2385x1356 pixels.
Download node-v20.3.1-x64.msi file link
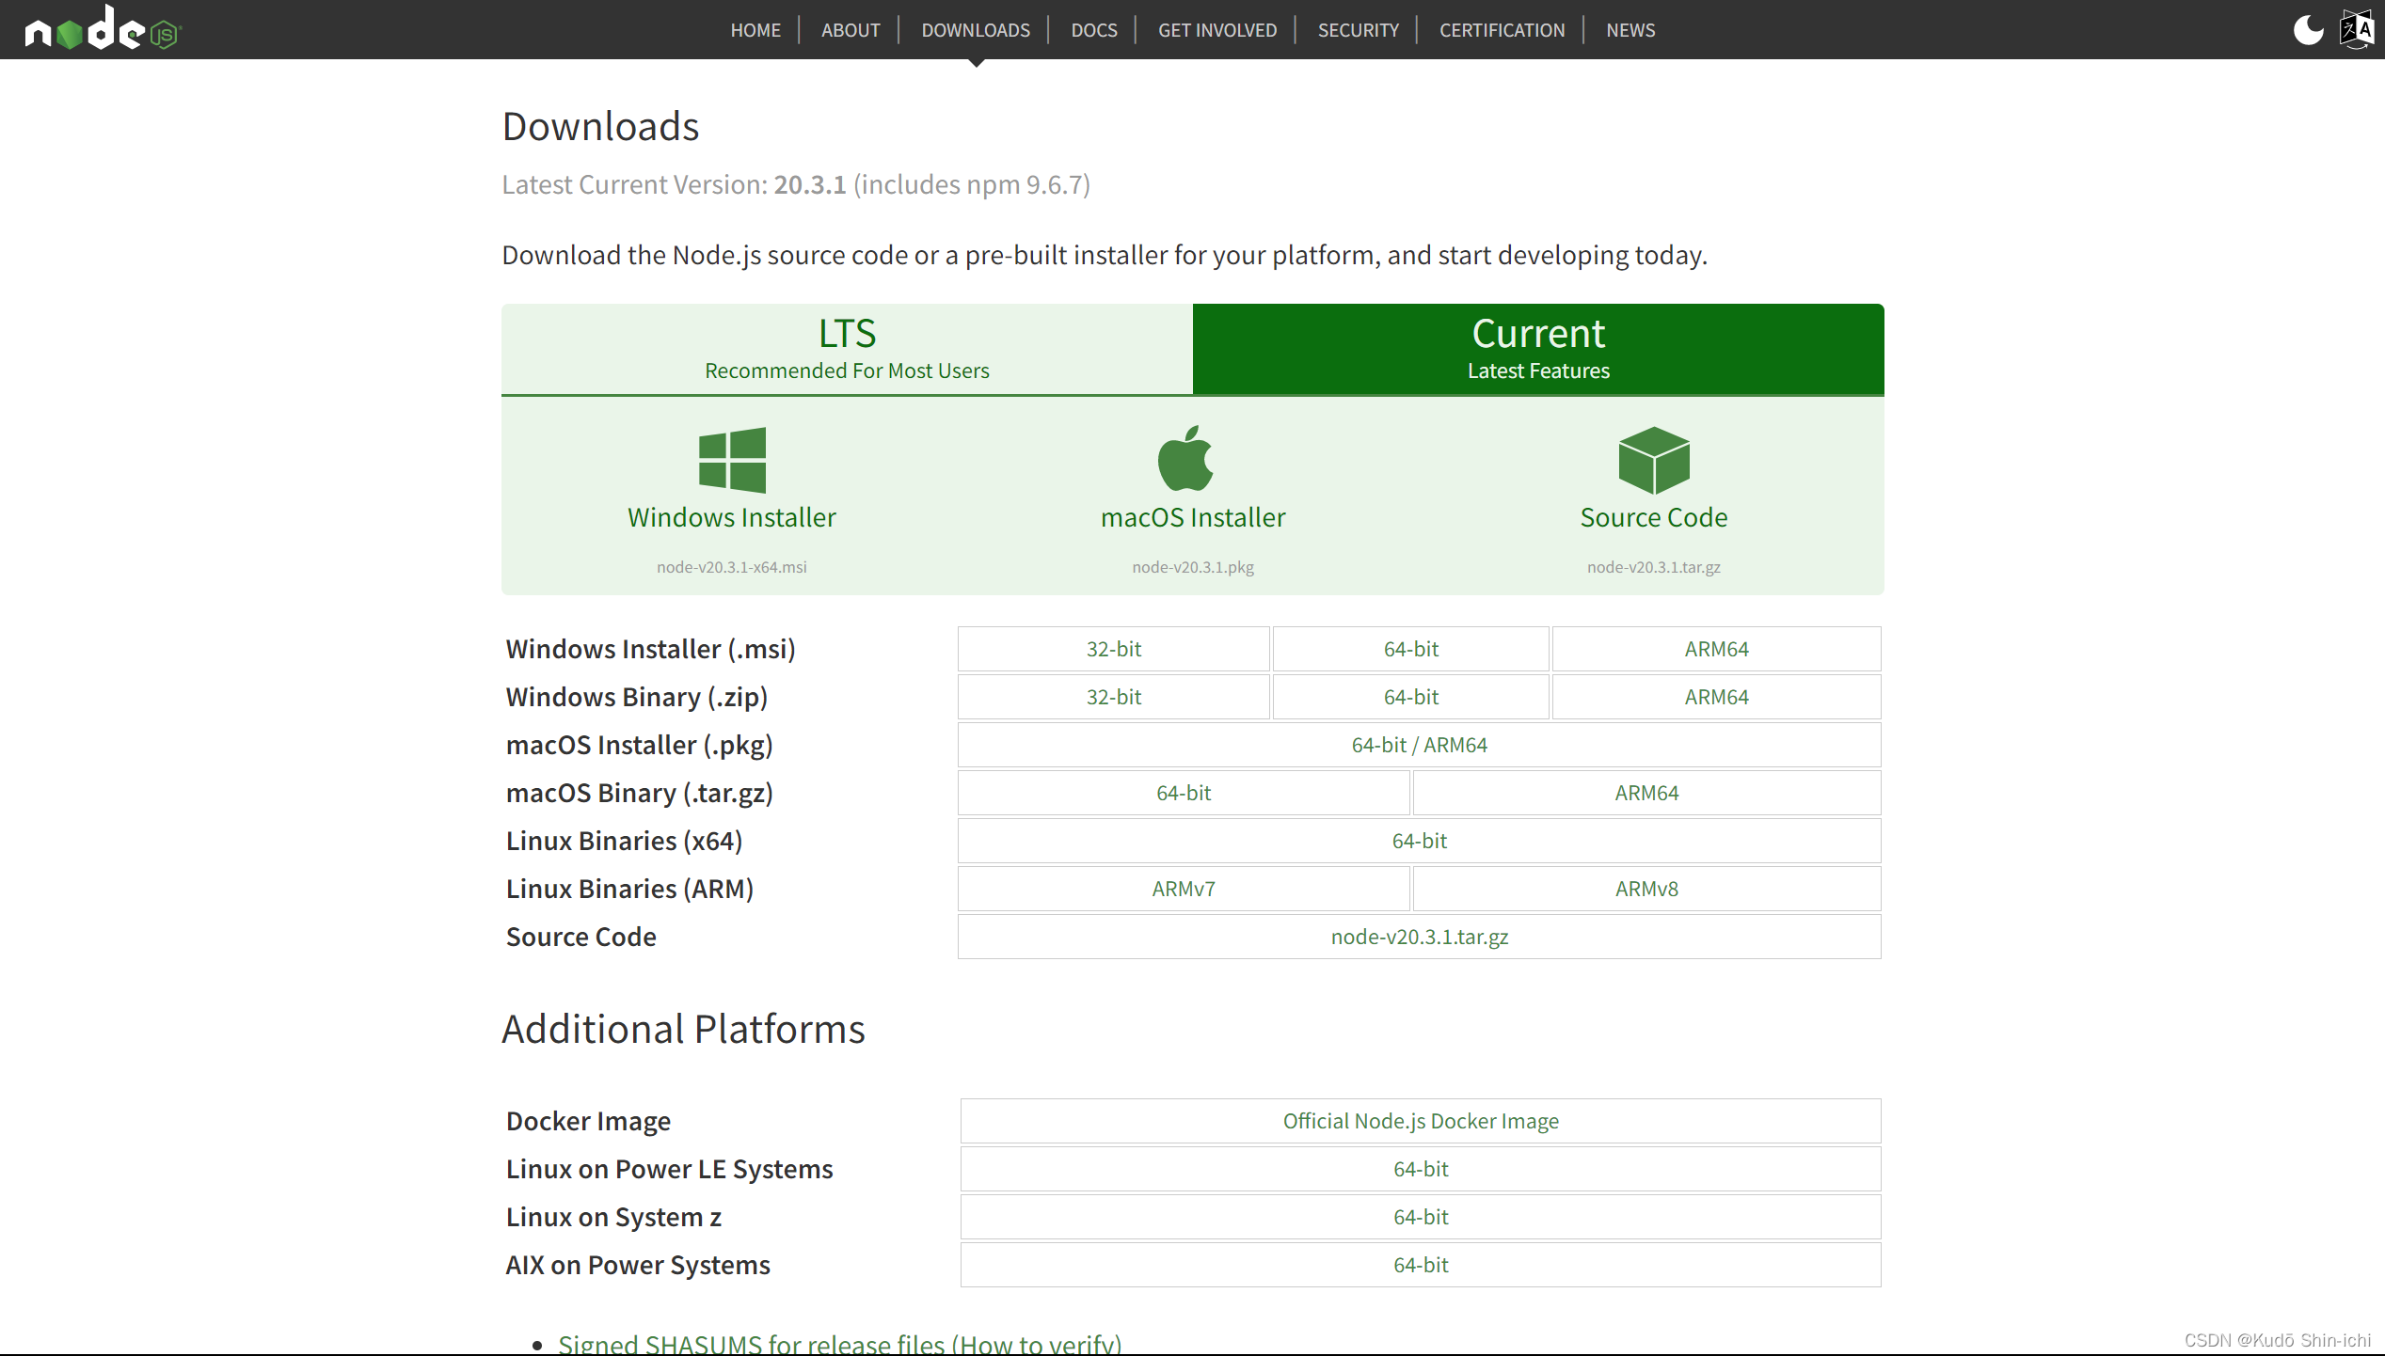(x=732, y=567)
